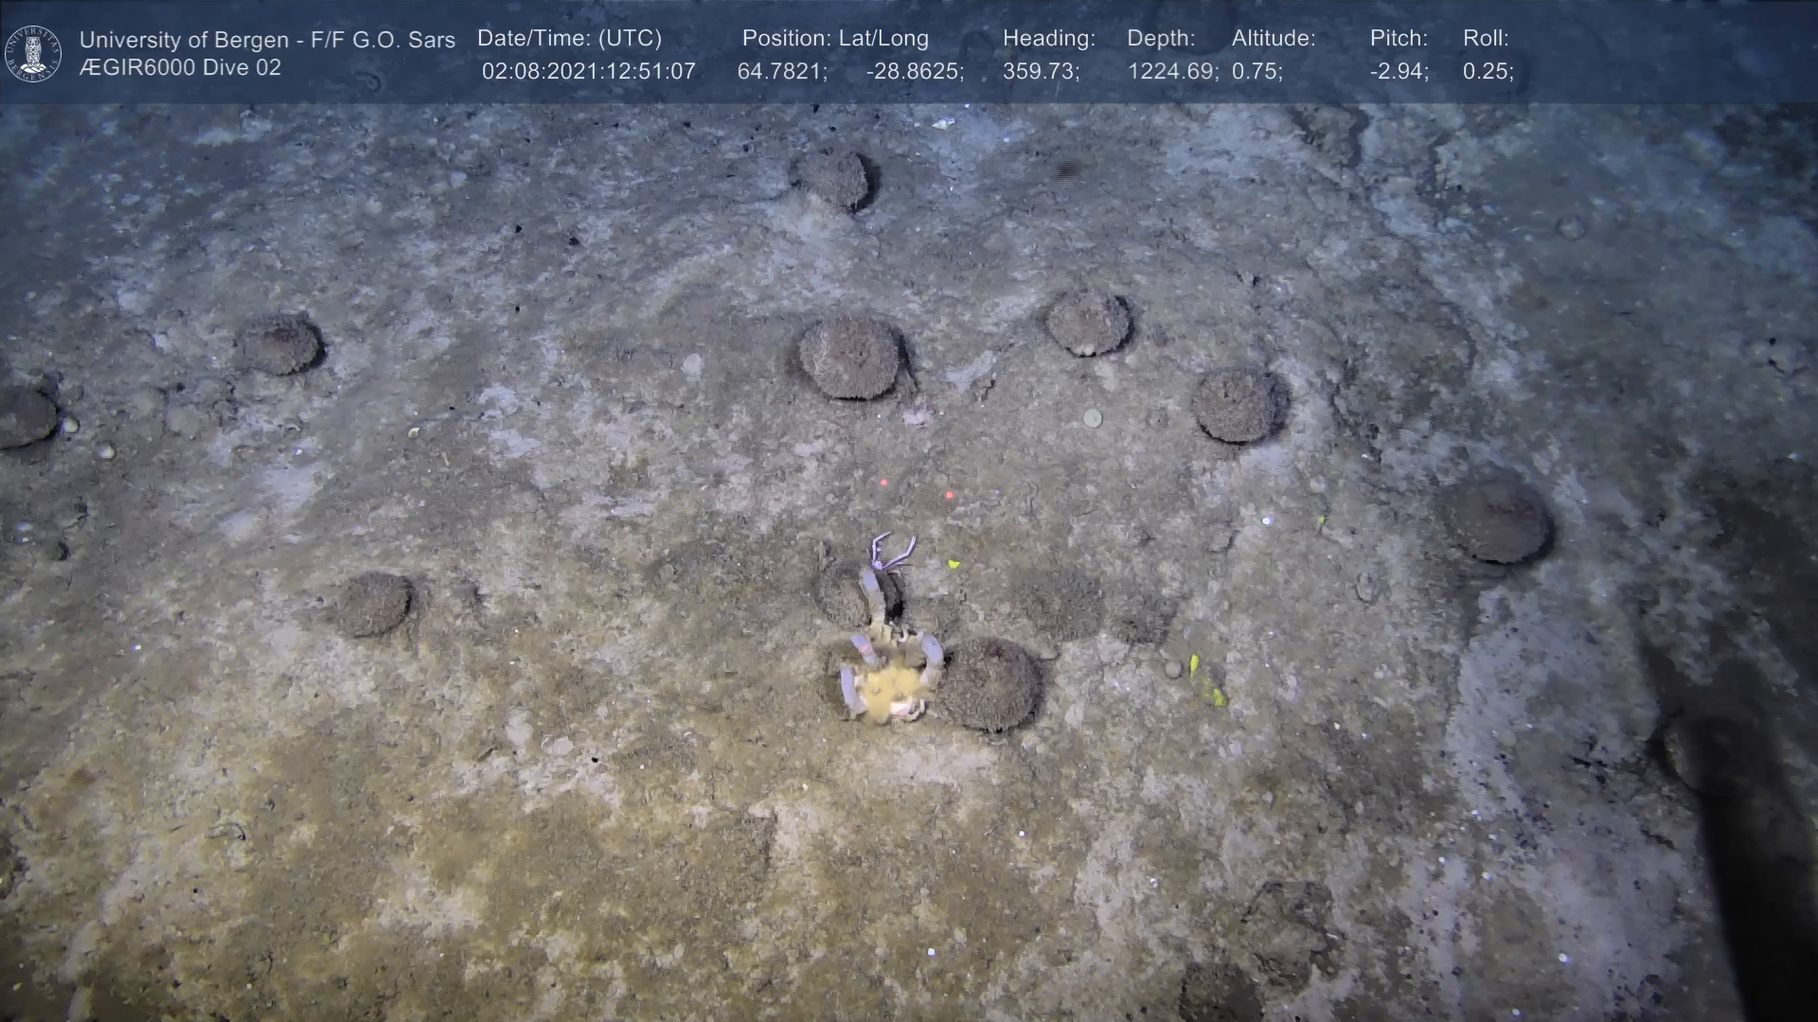Viewport: 1818px width, 1022px height.
Task: Click the left red laser dot
Action: 884,483
